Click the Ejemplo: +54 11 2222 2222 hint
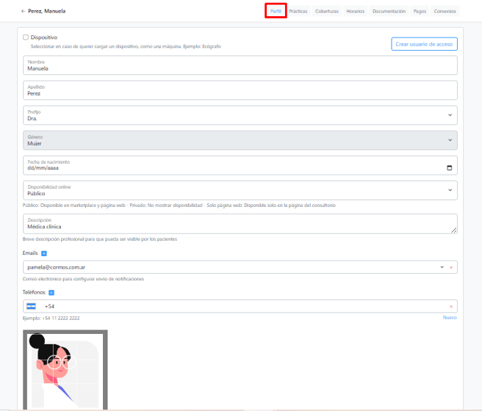The width and height of the screenshot is (482, 411). pyautogui.click(x=51, y=318)
